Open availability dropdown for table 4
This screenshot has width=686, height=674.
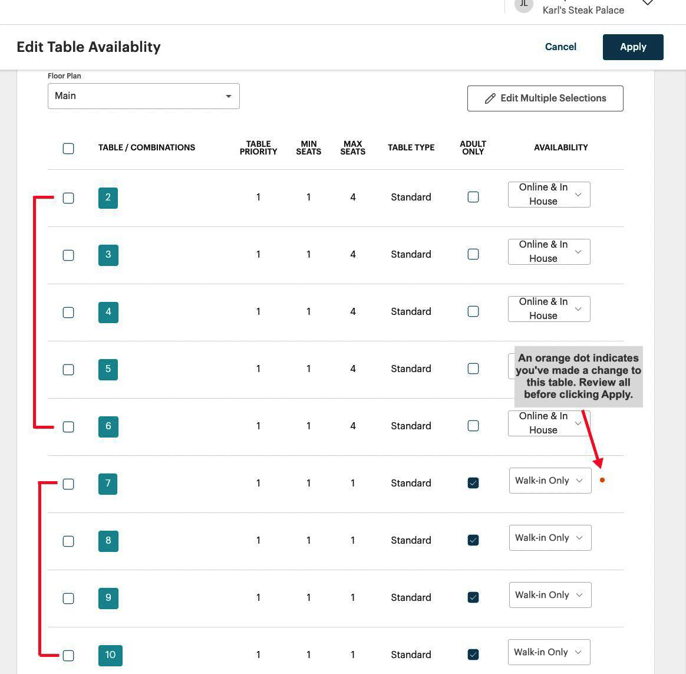[x=549, y=309]
